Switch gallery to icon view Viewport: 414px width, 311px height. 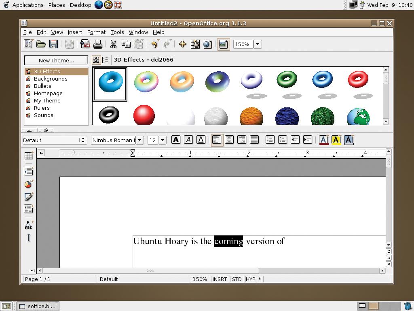pos(96,60)
